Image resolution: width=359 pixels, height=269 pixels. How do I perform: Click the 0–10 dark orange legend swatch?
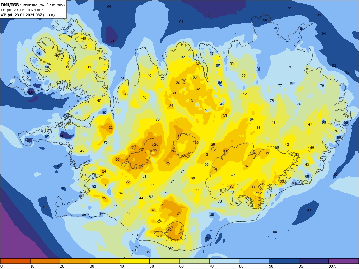click(15, 261)
